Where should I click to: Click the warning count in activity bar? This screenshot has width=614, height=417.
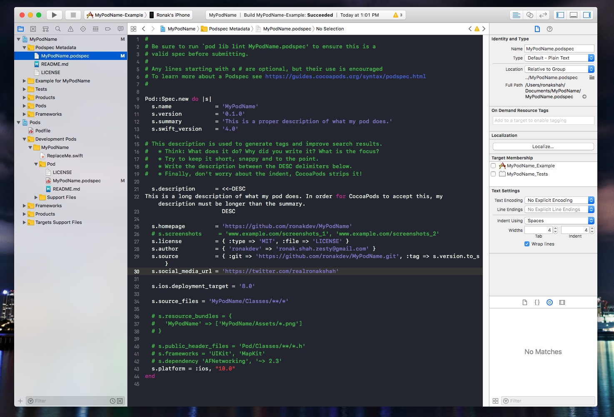click(398, 15)
